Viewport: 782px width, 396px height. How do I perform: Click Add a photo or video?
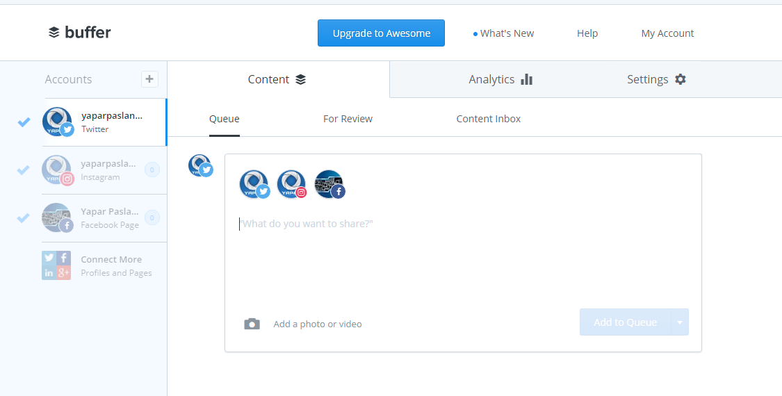[318, 324]
